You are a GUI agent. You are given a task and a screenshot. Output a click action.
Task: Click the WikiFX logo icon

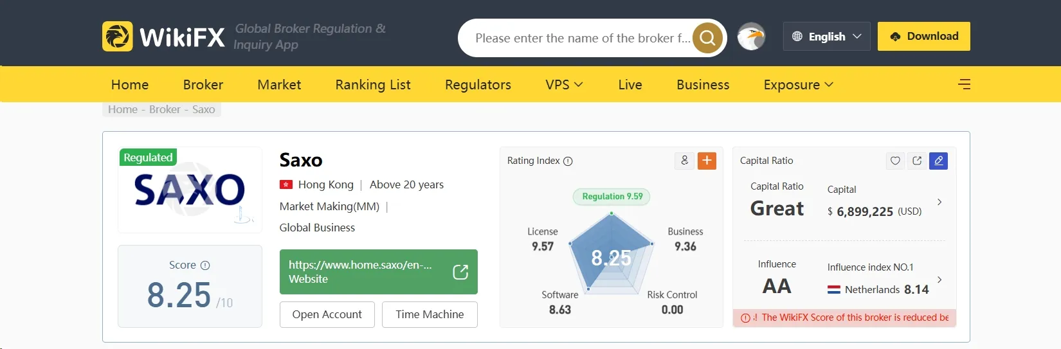(x=117, y=37)
